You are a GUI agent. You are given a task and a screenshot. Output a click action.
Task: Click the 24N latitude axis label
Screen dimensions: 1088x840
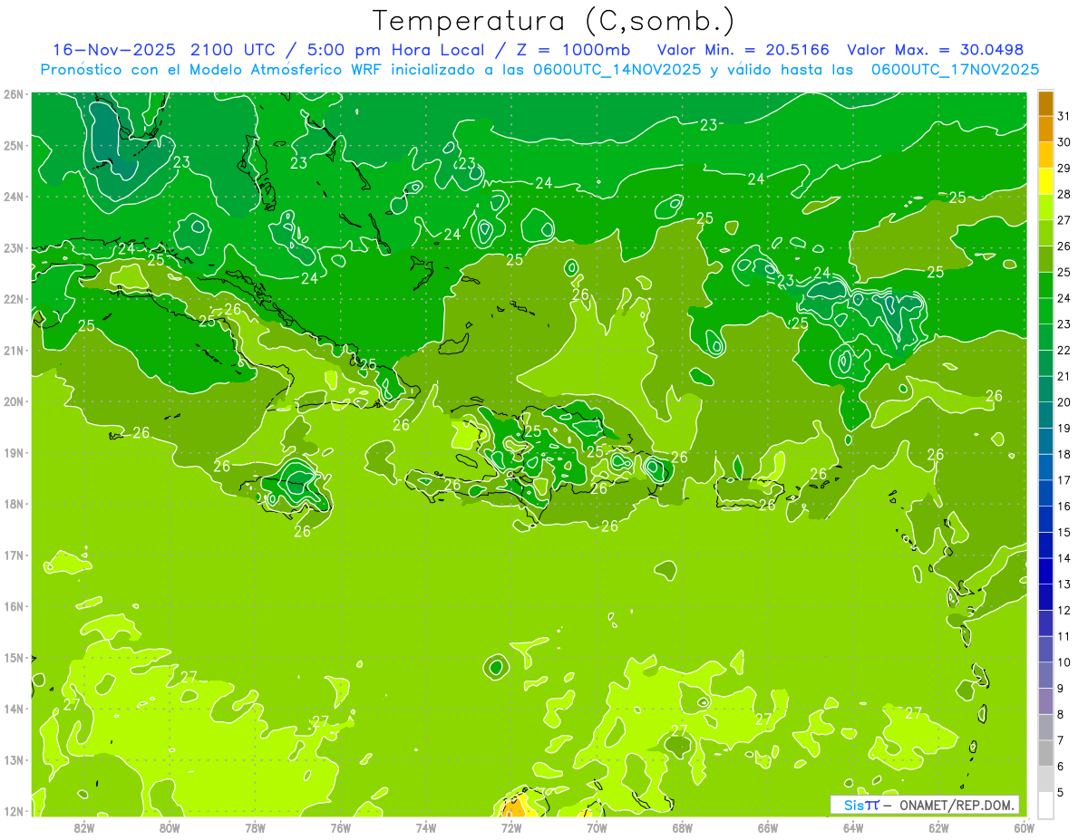coord(14,197)
